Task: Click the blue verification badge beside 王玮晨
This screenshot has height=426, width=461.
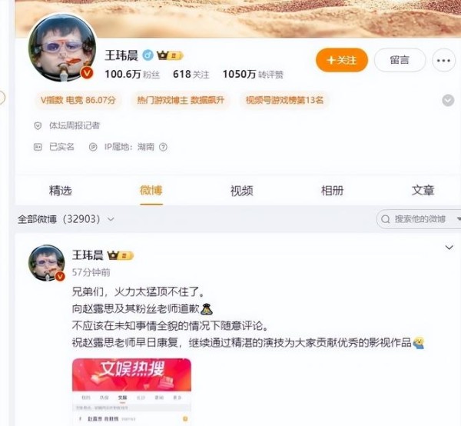Action: (x=148, y=55)
